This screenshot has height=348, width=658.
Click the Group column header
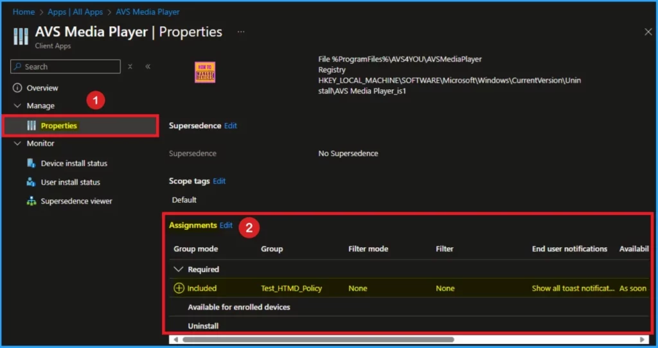(272, 248)
